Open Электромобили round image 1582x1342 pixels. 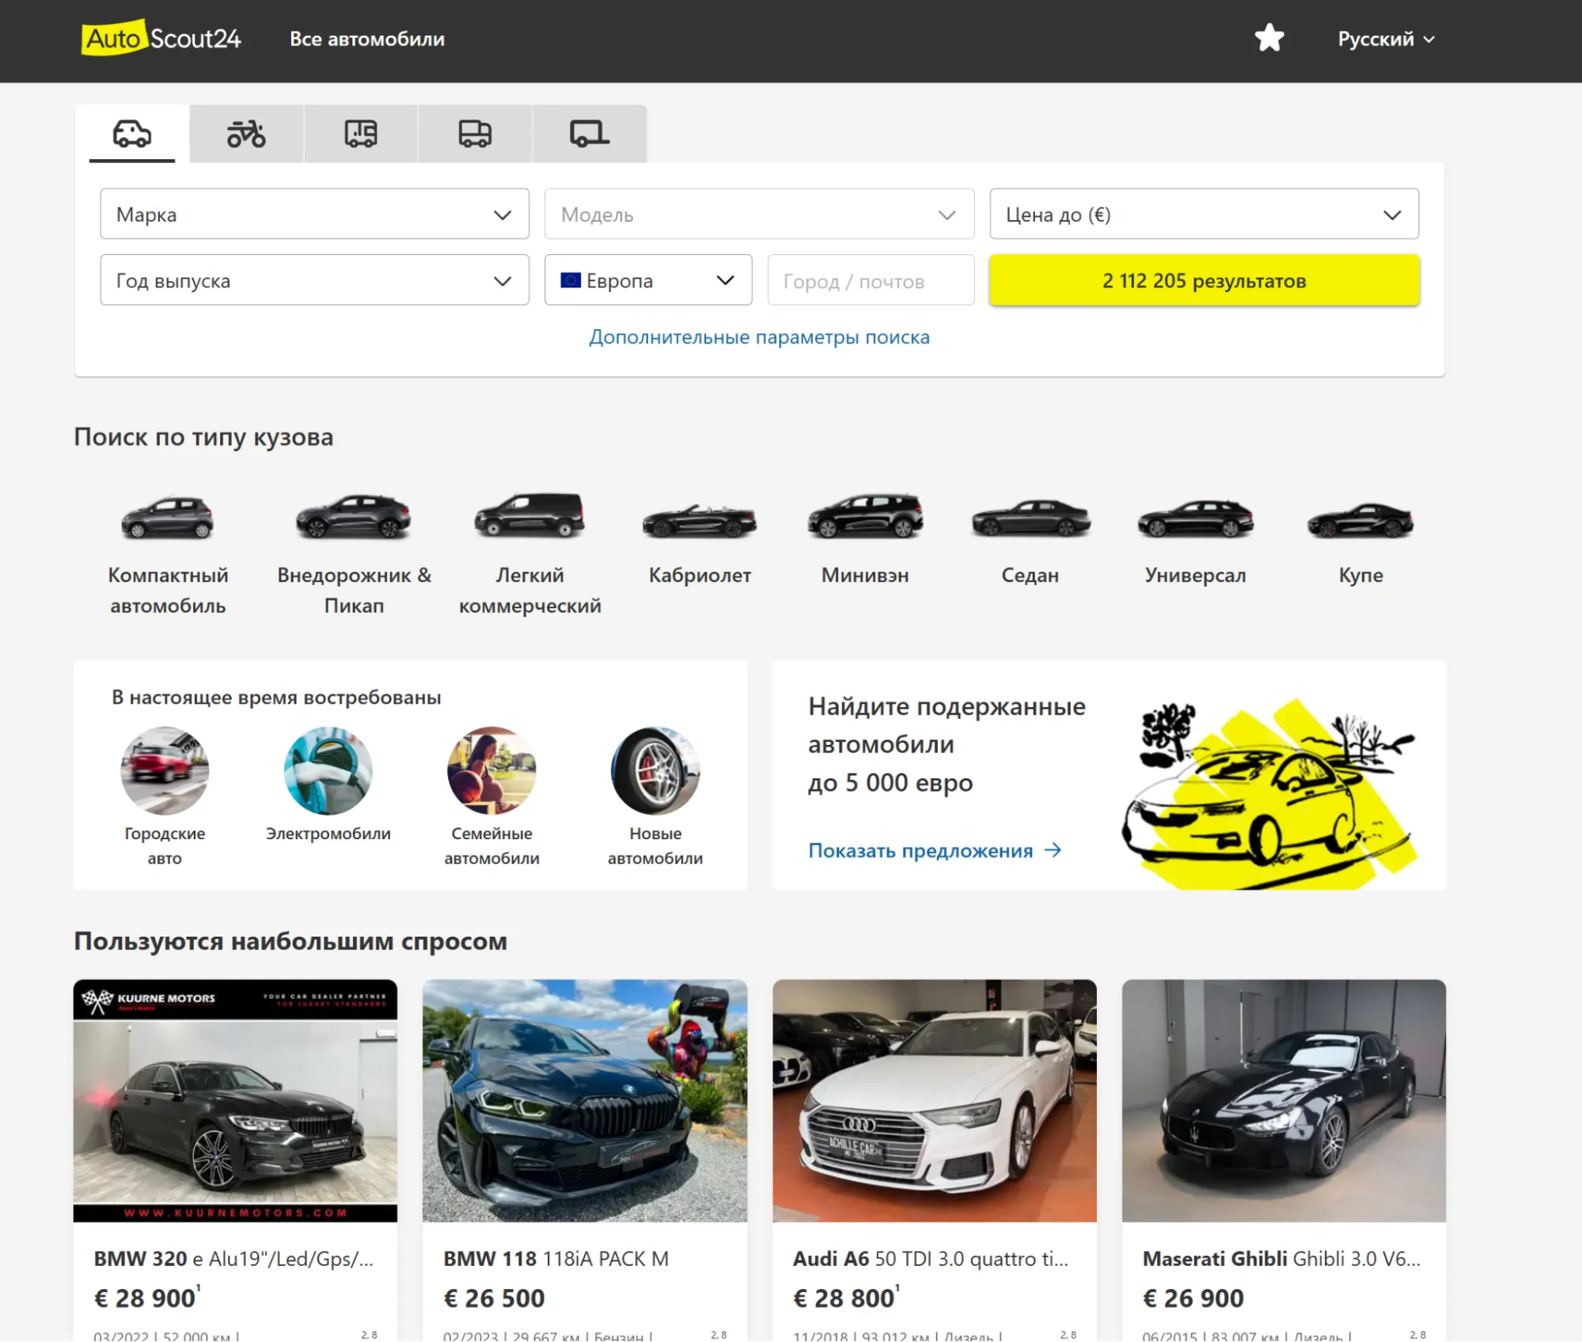328,770
